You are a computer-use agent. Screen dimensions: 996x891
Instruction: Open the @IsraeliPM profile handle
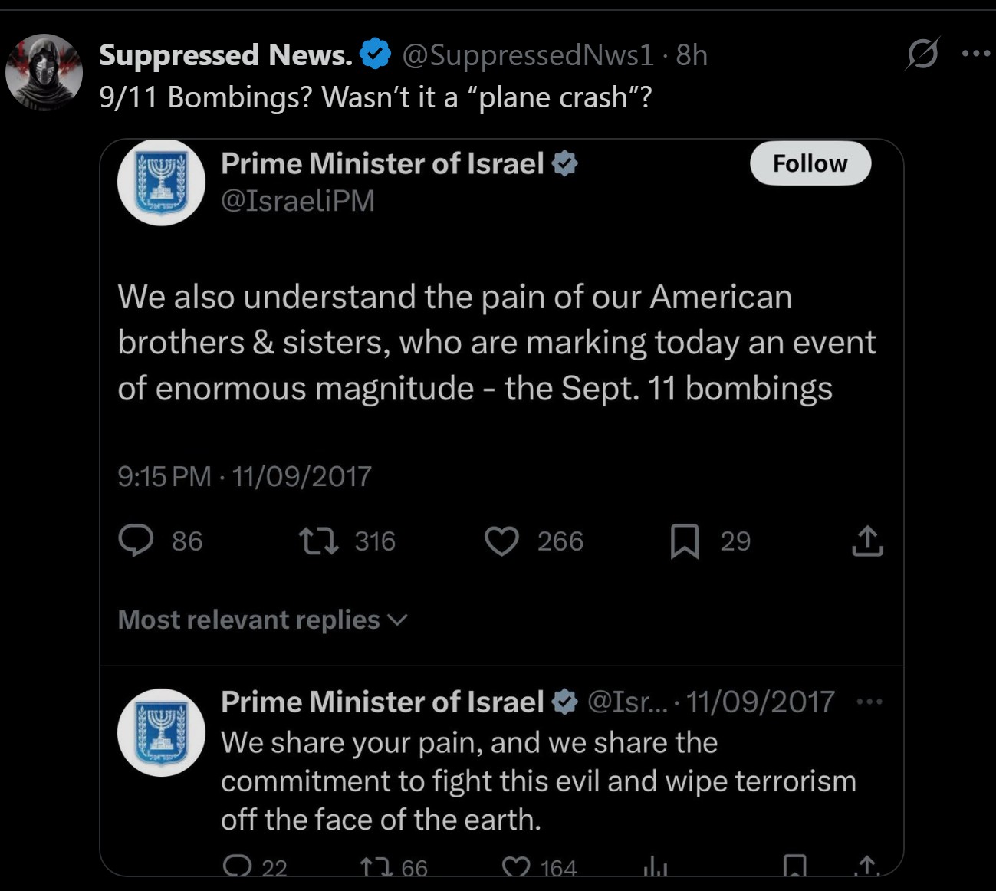[297, 200]
